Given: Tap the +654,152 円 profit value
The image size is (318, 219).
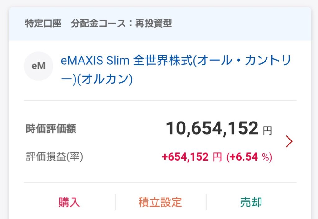Looking at the screenshot, I should pyautogui.click(x=192, y=157).
